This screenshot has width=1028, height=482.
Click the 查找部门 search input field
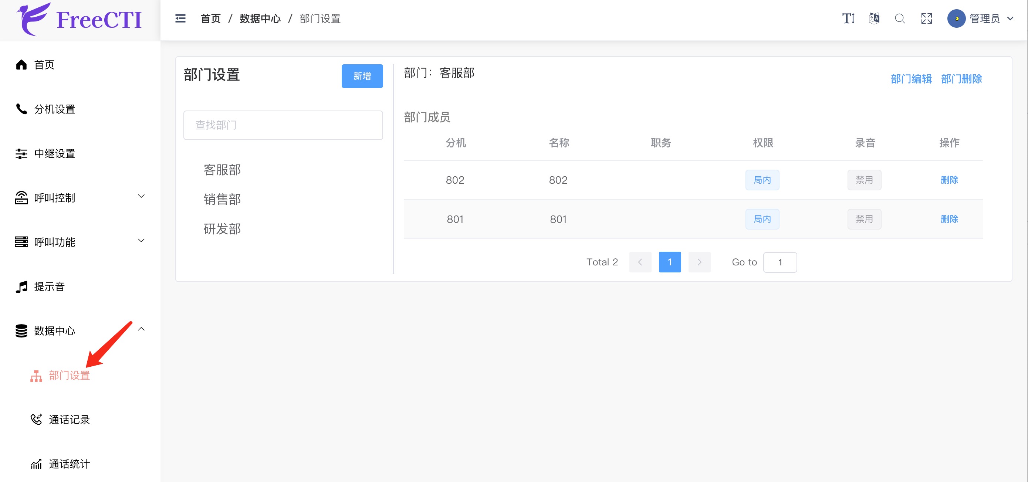coord(283,125)
